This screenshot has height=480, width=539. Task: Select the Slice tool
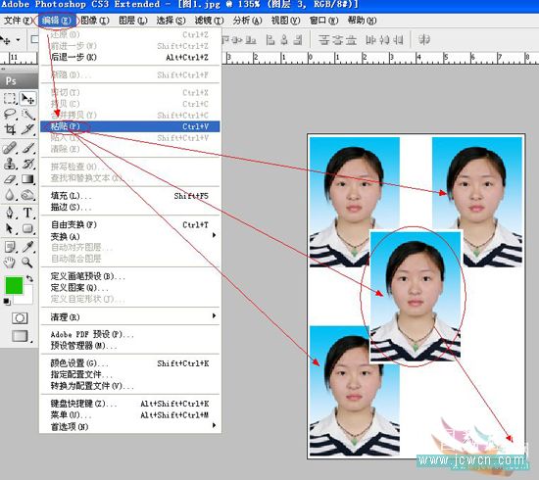[x=27, y=129]
